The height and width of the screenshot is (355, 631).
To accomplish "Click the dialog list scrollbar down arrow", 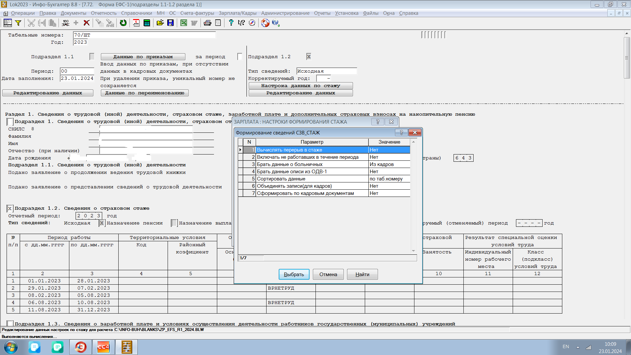I will click(x=414, y=251).
